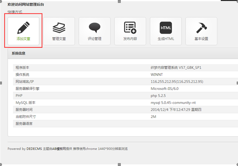
Task: Open the 添加文章 pencil shortcut
Action: (23, 31)
